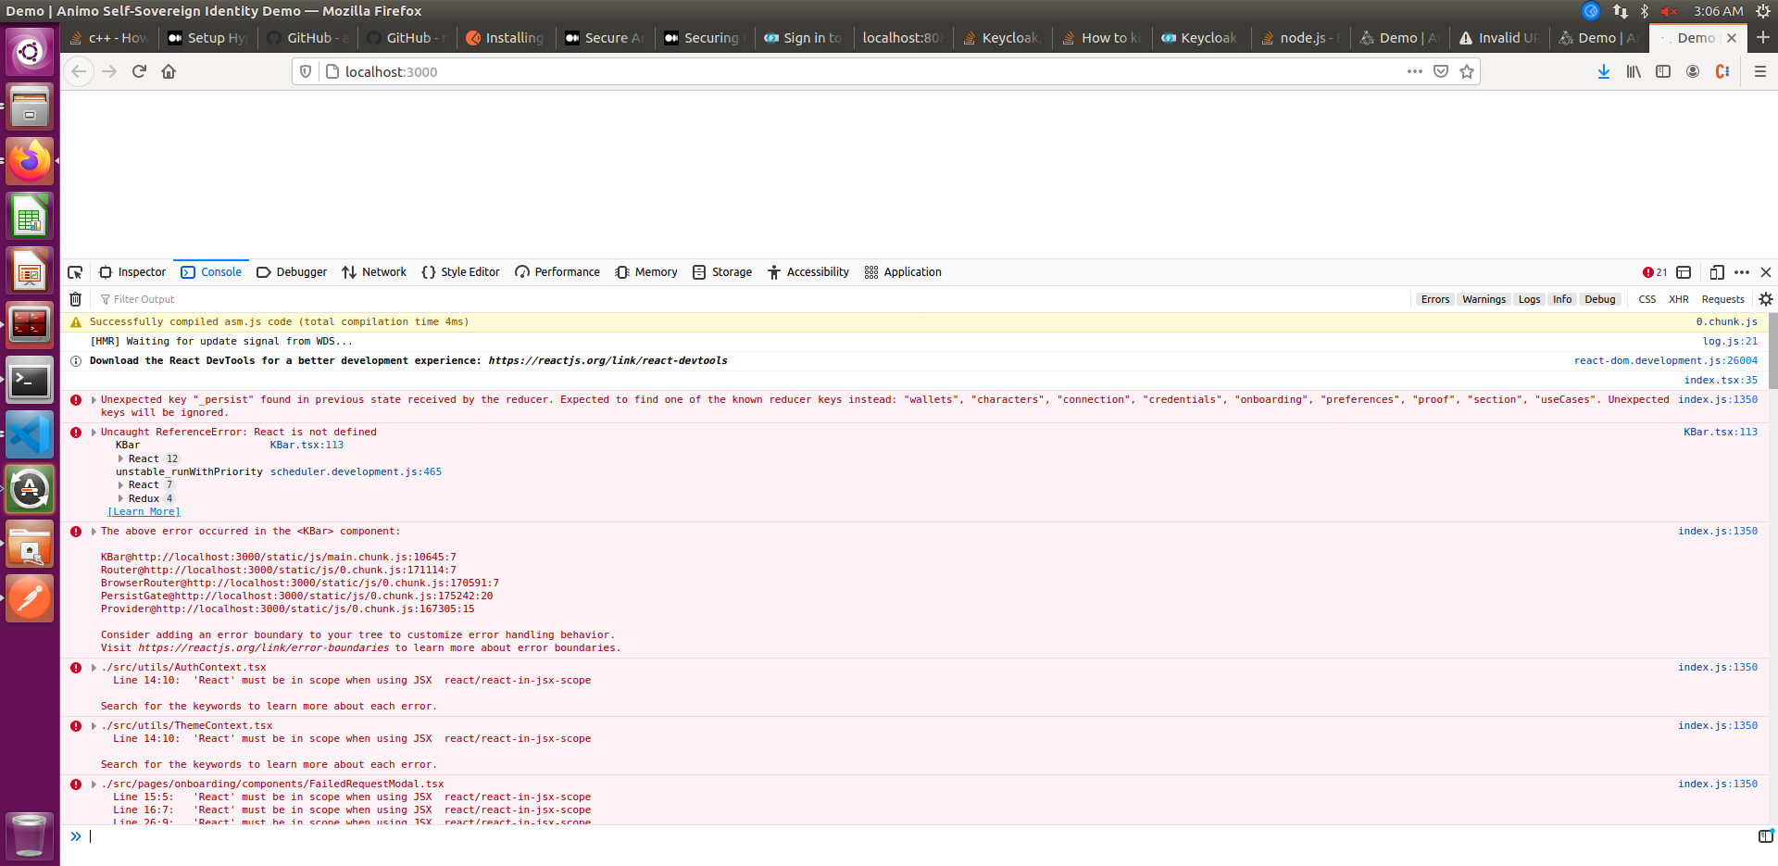Viewport: 1778px width, 866px height.
Task: Clear the console output with the trash icon
Action: click(74, 298)
